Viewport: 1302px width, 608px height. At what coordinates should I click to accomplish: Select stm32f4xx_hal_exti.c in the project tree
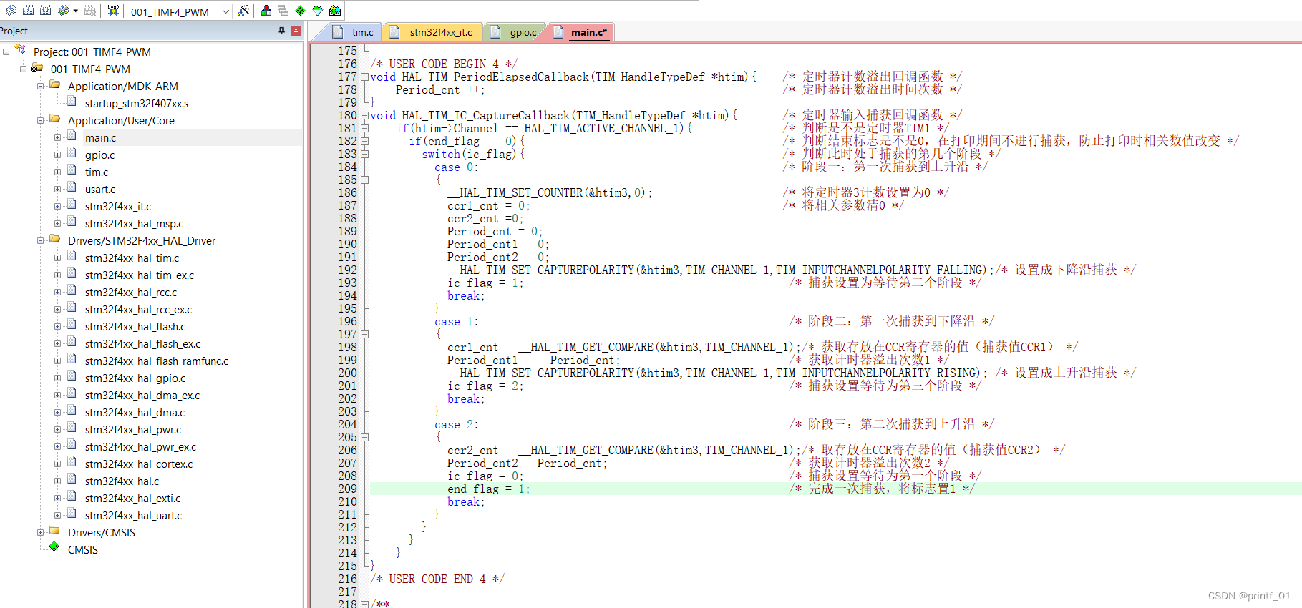[132, 499]
